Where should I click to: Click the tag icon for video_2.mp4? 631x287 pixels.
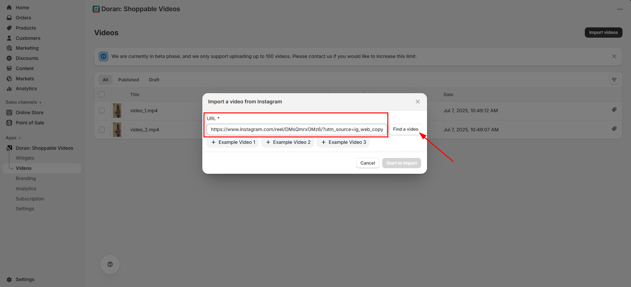point(614,129)
